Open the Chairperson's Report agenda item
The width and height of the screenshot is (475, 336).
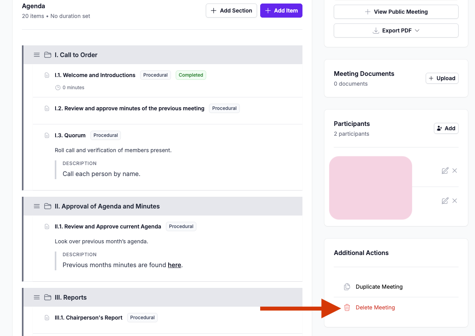coord(89,318)
